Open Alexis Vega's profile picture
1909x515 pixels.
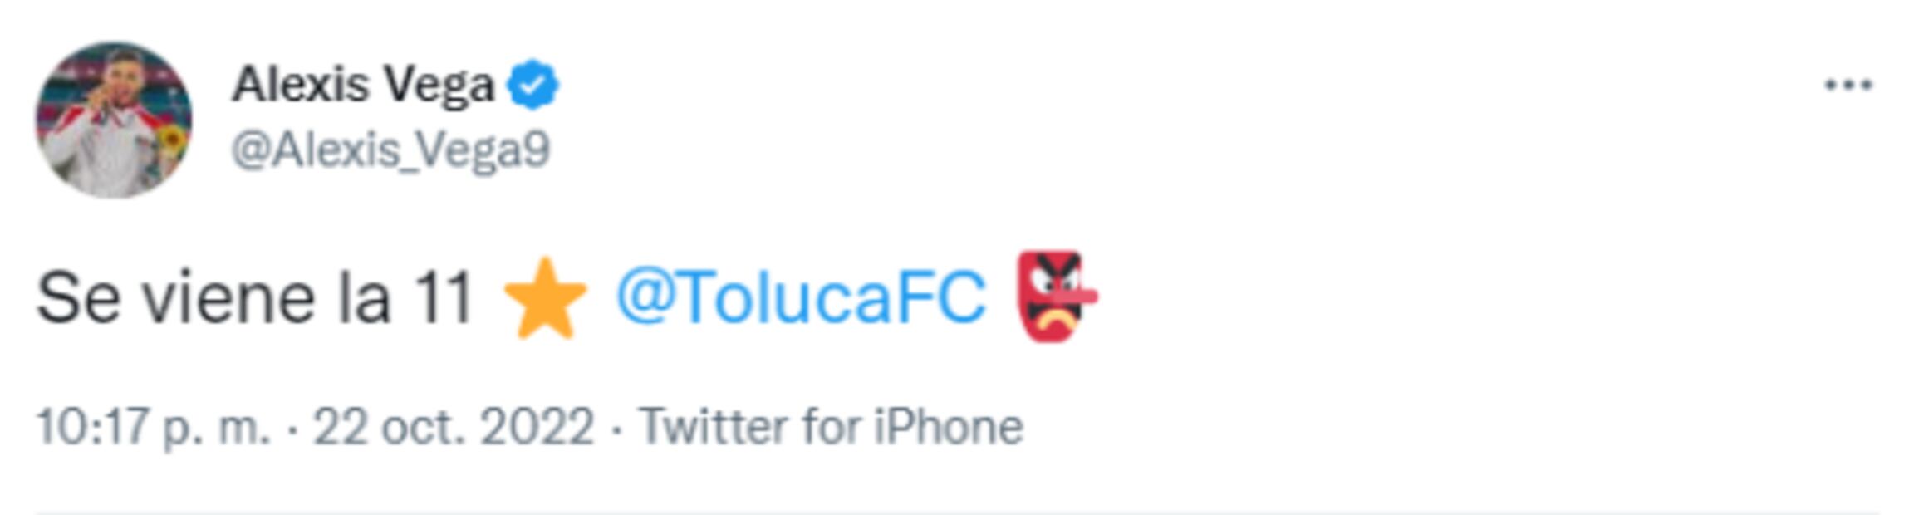[113, 120]
